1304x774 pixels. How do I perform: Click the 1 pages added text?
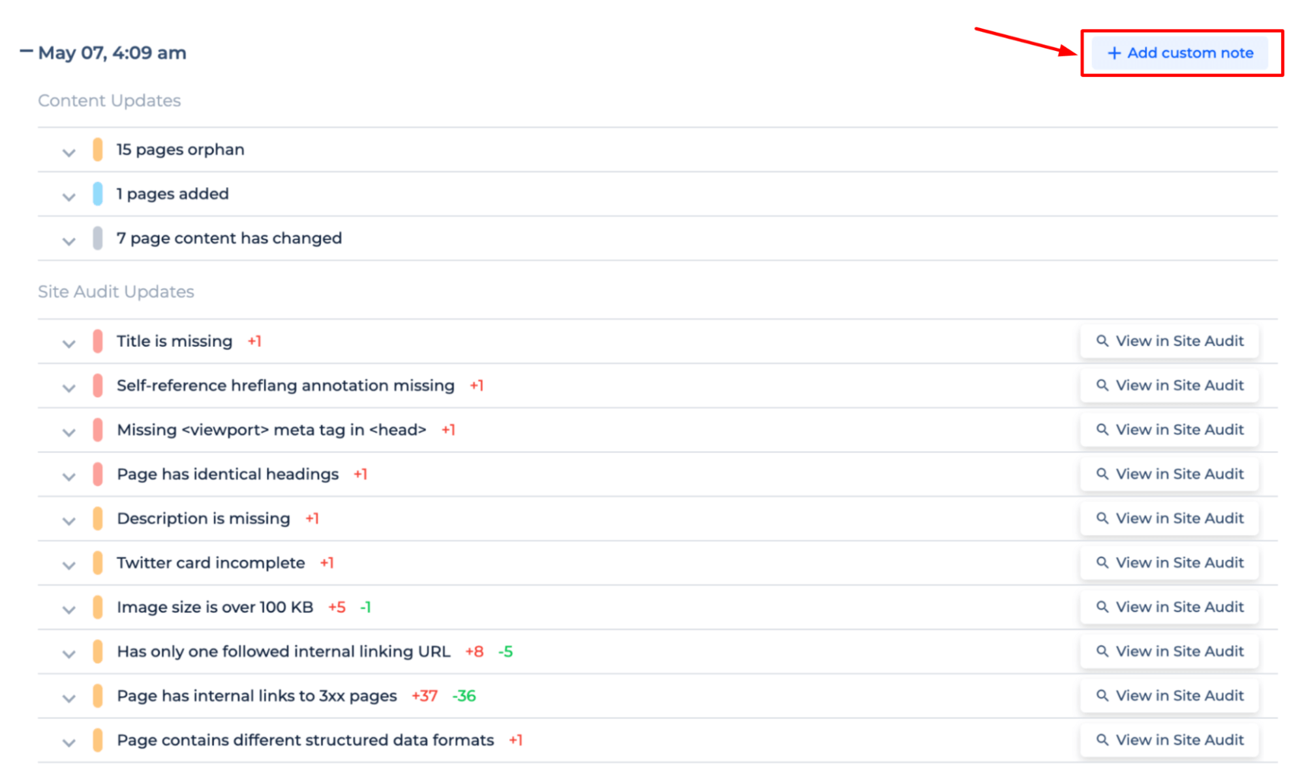[173, 194]
